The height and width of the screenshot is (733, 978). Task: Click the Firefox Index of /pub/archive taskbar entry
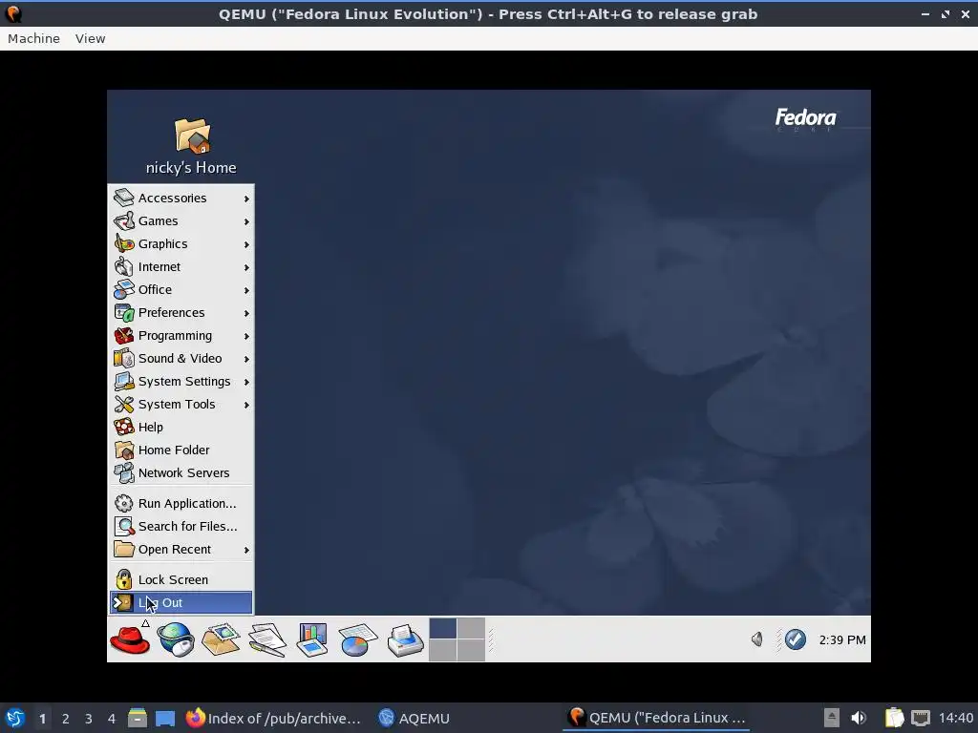[x=273, y=719]
